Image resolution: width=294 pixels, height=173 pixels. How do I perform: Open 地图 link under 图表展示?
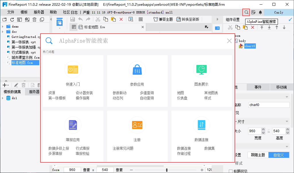pyautogui.click(x=181, y=93)
